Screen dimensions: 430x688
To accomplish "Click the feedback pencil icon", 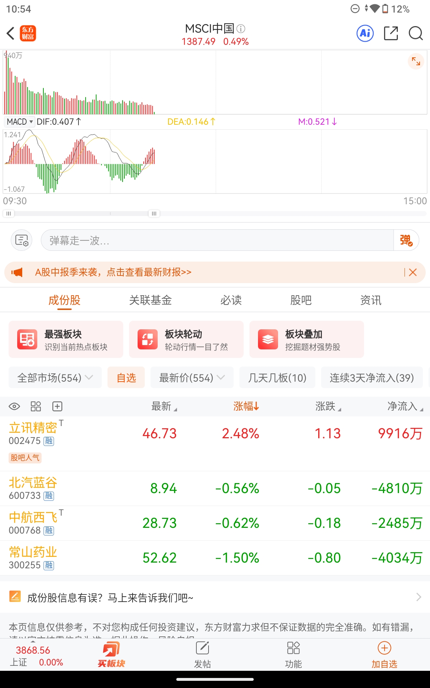I will coord(15,596).
